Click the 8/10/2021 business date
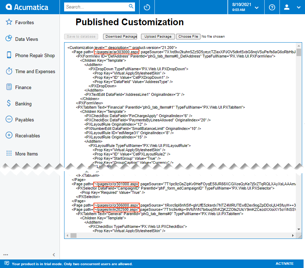 242,5
